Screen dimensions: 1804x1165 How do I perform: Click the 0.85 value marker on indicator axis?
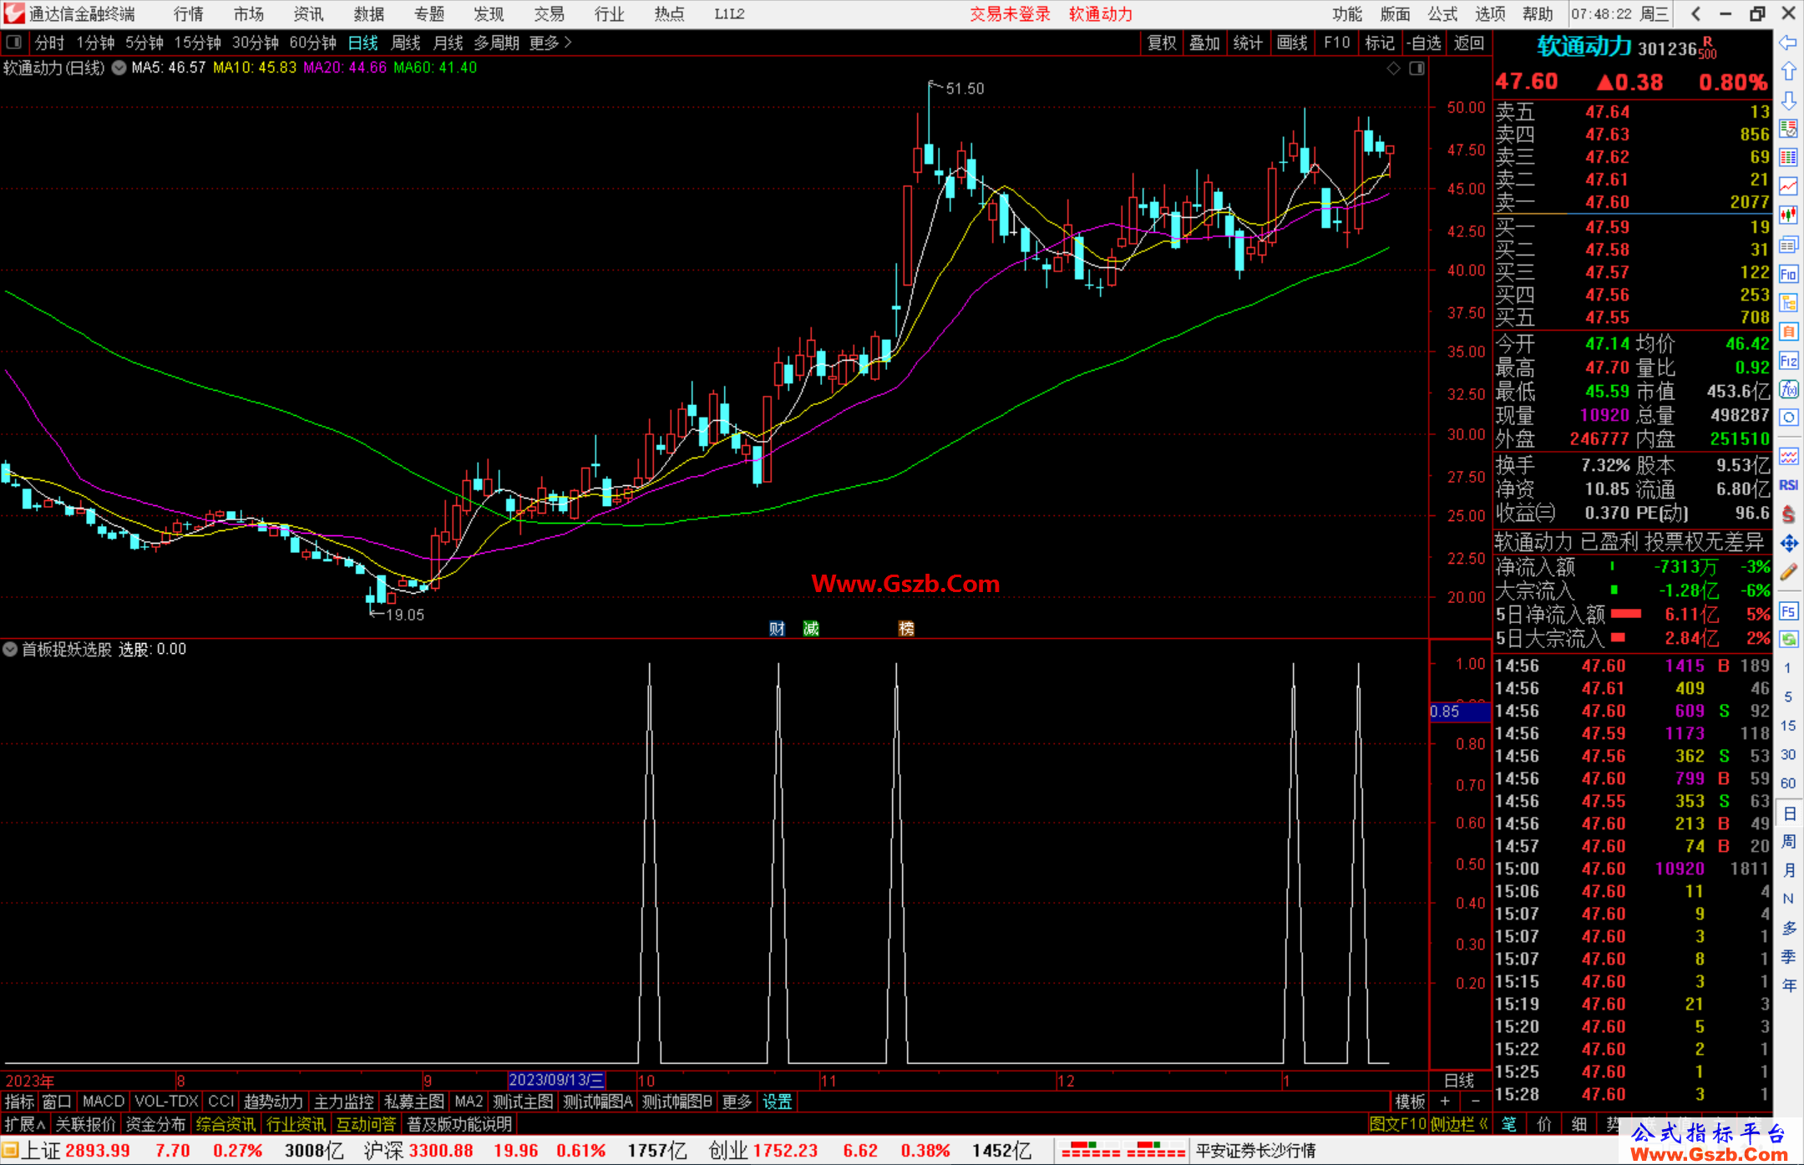(1458, 712)
